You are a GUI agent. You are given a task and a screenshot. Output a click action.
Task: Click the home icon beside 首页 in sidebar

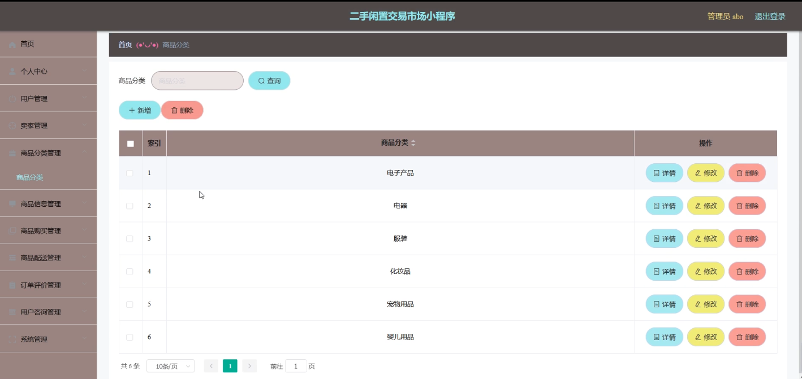pyautogui.click(x=12, y=44)
